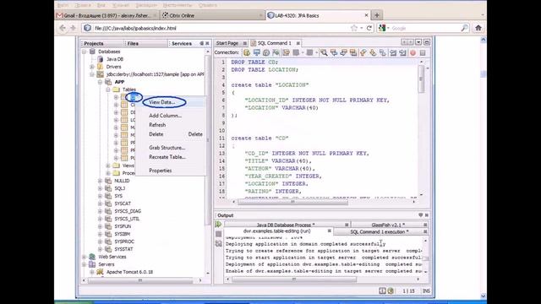Open the editor document list dropdown arrow
The width and height of the screenshot is (541, 304).
coord(418,42)
